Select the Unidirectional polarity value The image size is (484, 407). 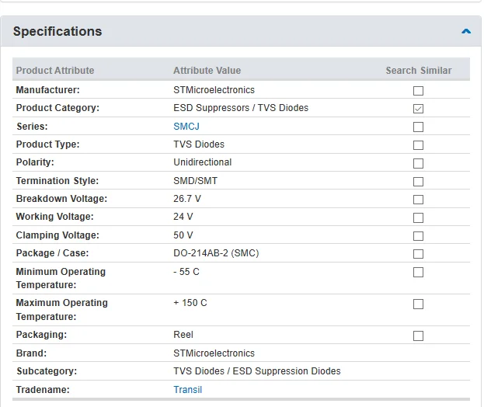[x=202, y=162]
